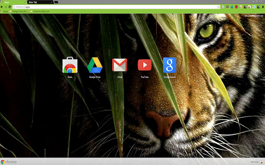Image resolution: width=265 pixels, height=165 pixels.
Task: Open the Web Store link in footer
Action: (x=255, y=162)
